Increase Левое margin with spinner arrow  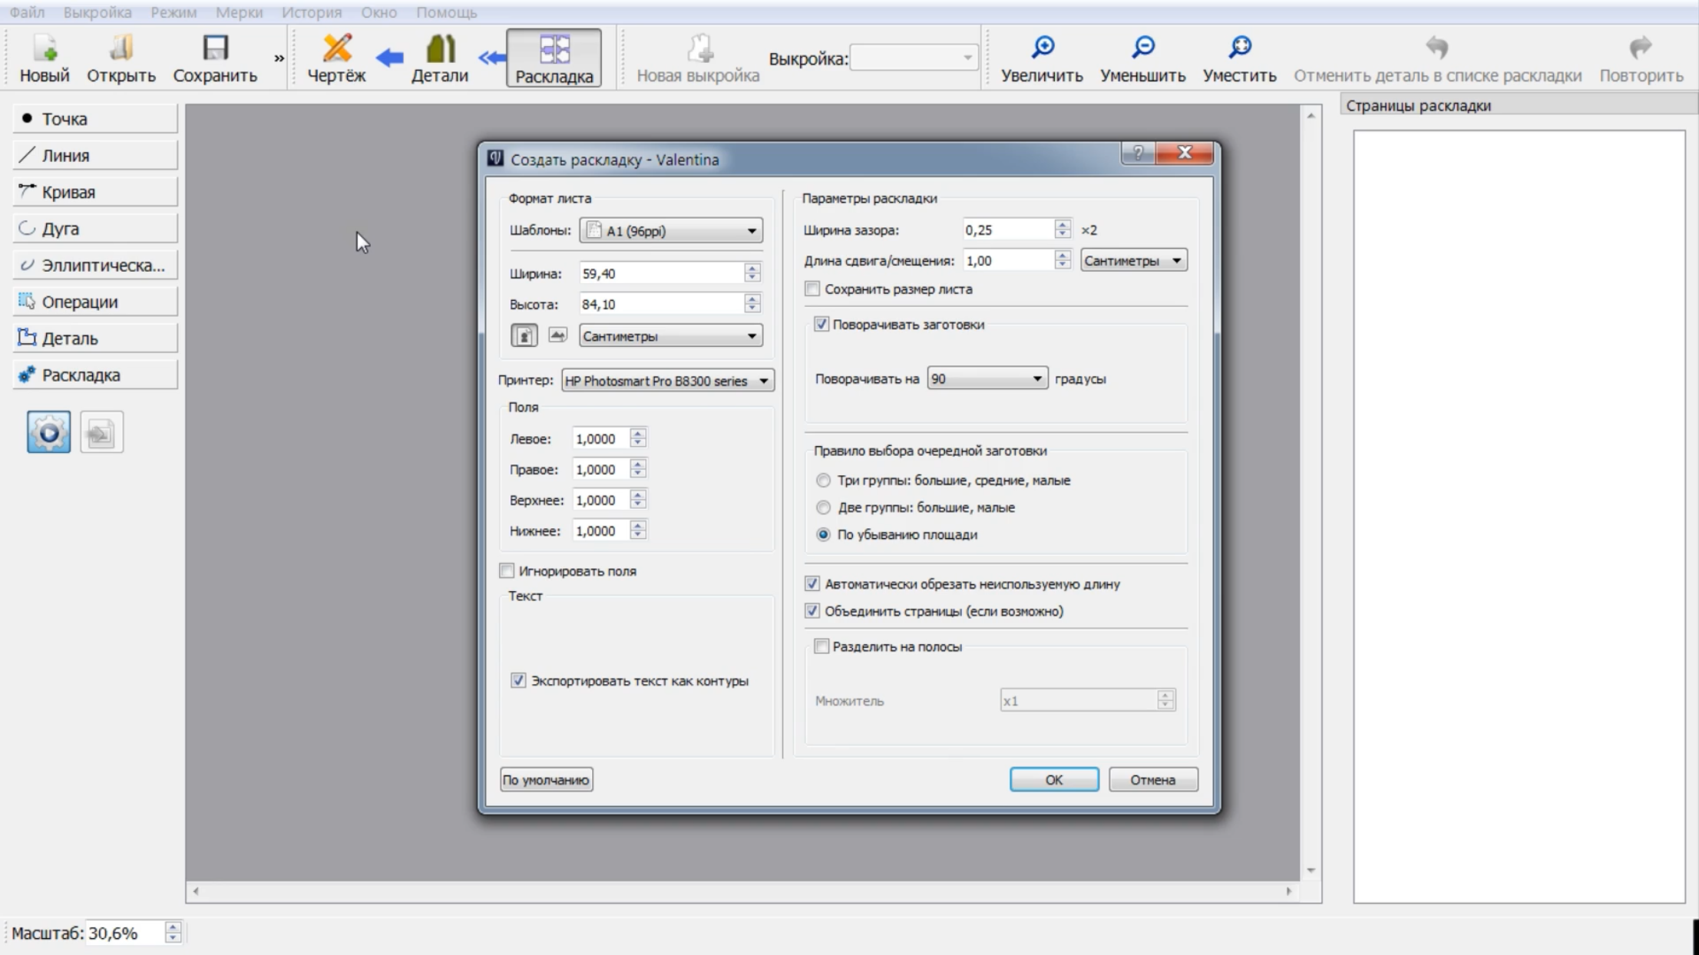pos(638,434)
